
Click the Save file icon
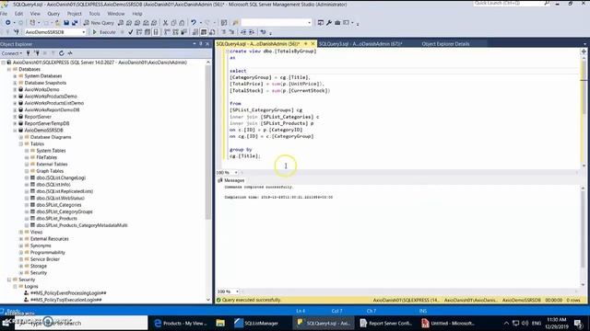(x=66, y=22)
